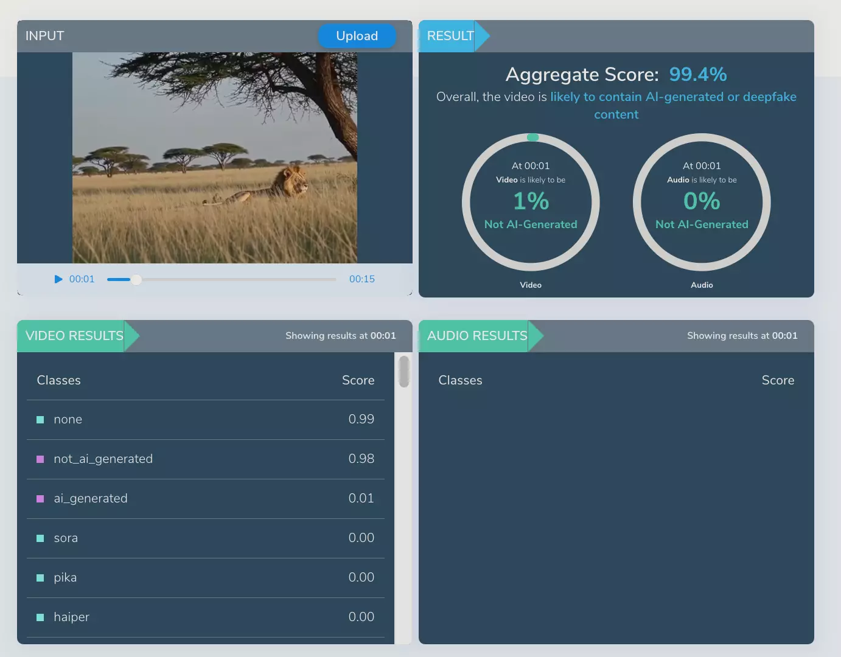
Task: Click 'Showing results at 00:01' in Video Results
Action: [x=341, y=336]
